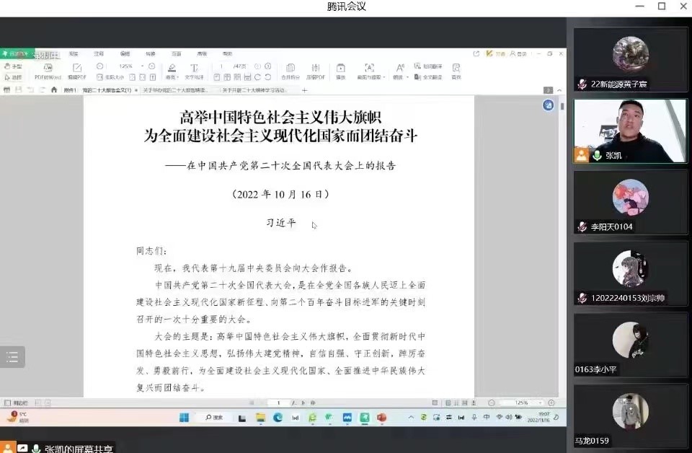The width and height of the screenshot is (692, 453).
Task: Expand the 朗读 read-aloud dropdown arrow
Action: click(408, 77)
